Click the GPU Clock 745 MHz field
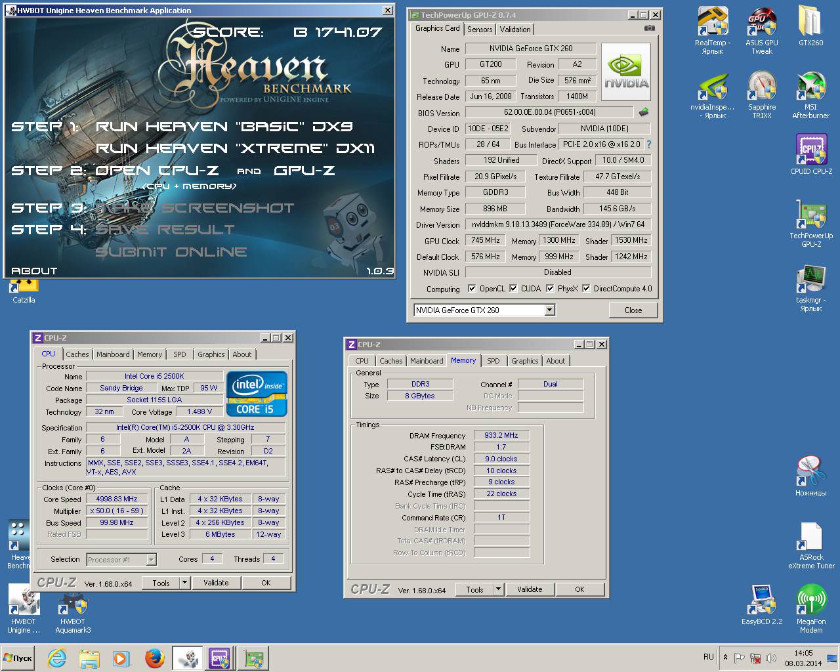The height and width of the screenshot is (672, 840). [x=486, y=240]
